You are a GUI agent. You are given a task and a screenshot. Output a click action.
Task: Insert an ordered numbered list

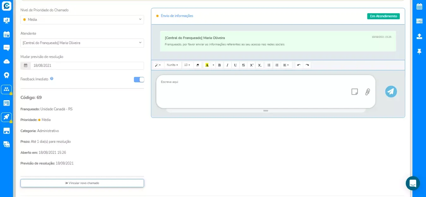pos(277,65)
